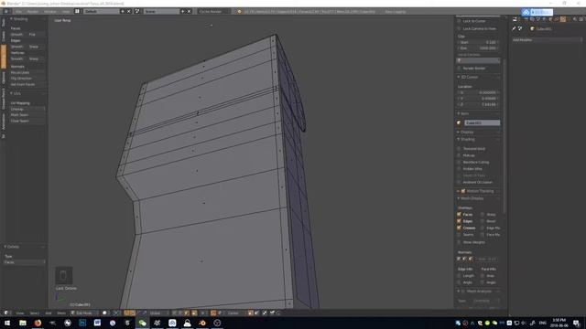Toggle Ambient Occlusion checkbox
Viewport: 586px width, 329px height.
click(459, 182)
